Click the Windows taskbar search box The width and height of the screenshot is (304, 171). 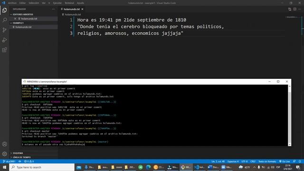(x=42, y=167)
